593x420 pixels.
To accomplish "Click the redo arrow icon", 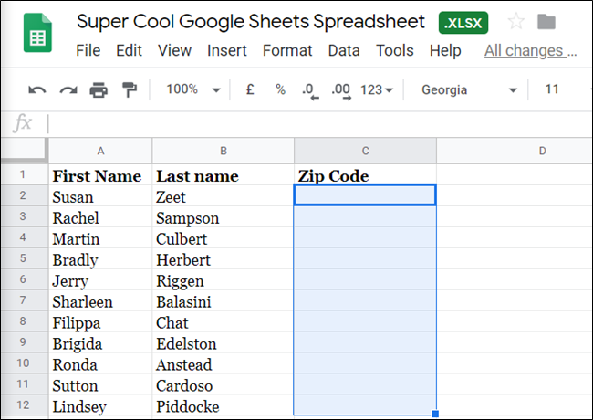I will (68, 89).
